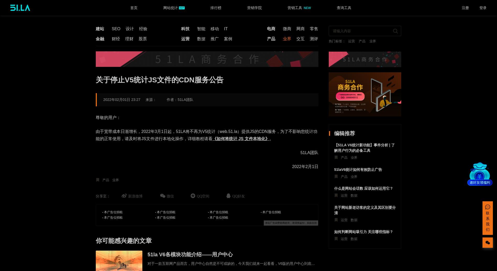497x271 pixels.
Task: Select the 科技 category
Action: pyautogui.click(x=185, y=29)
